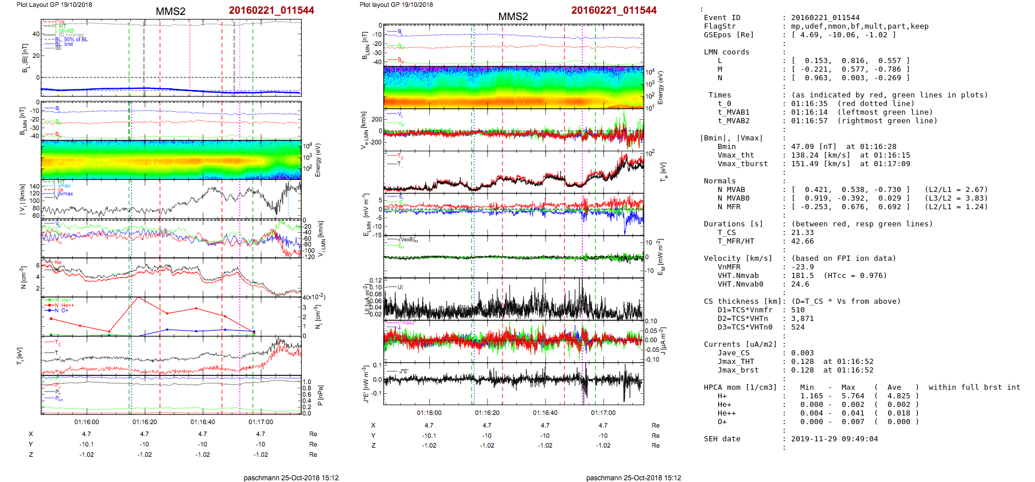Select the GSEpos [Re] coordinates value
Viewport: 1035px width, 482px height.
(843, 35)
